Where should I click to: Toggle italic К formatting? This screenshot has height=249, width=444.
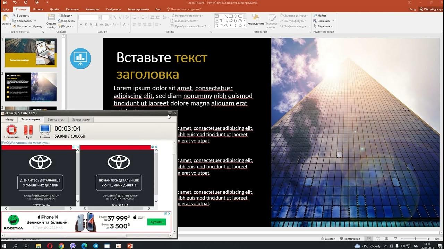click(x=86, y=25)
